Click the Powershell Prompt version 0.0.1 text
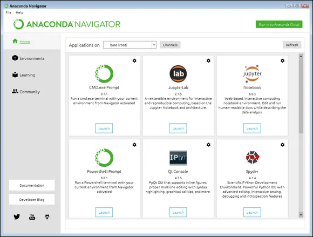This screenshot has width=313, height=237. tap(104, 178)
